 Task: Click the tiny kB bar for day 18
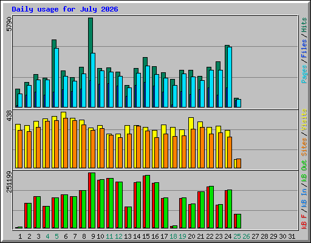click(x=174, y=227)
